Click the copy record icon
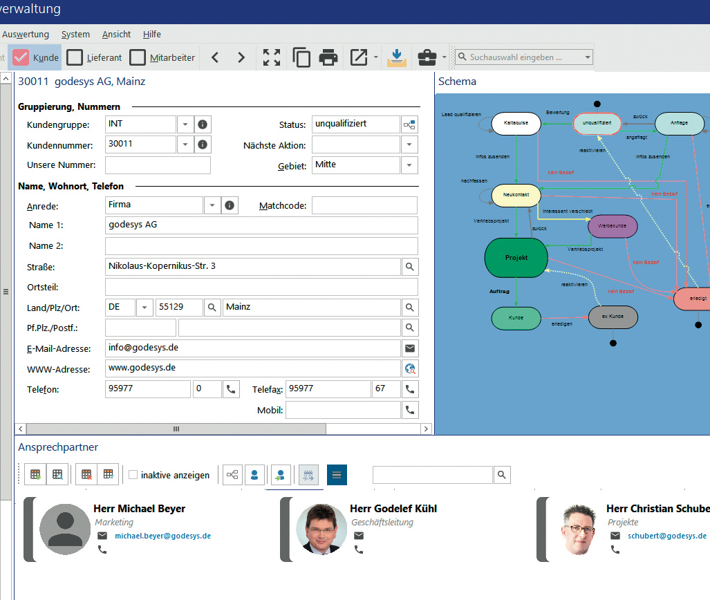Screen dimensions: 710x600 coord(301,57)
